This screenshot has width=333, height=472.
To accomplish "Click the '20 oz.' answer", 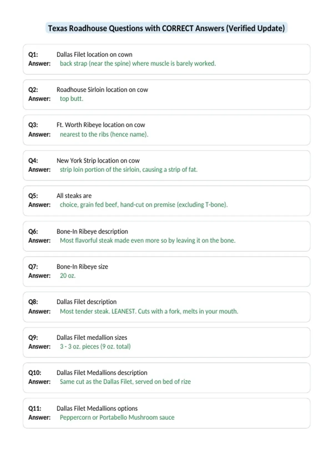I will 68,276.
